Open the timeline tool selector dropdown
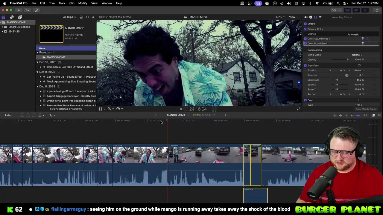The image size is (383, 215). coord(52,115)
